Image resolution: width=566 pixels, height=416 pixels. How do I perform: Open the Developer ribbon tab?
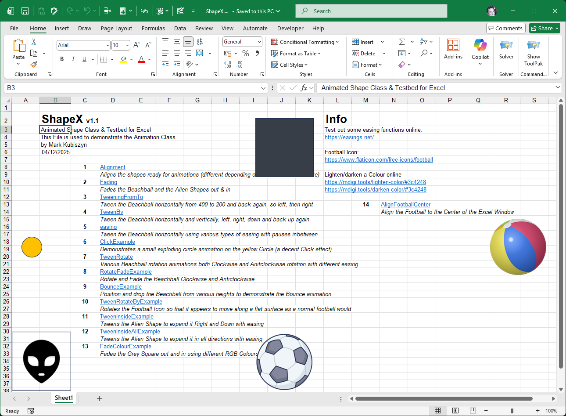click(x=290, y=28)
